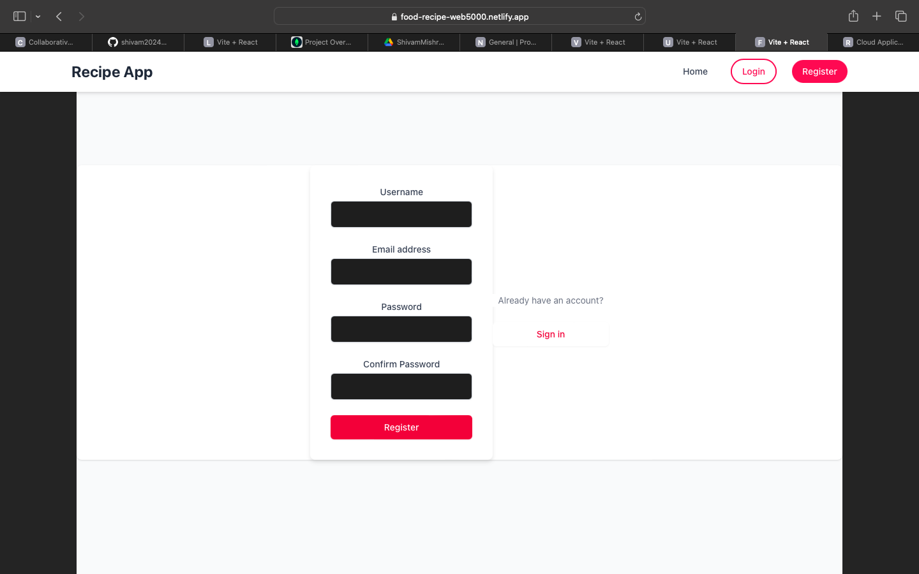Go back with the back arrow
Screen dimensions: 919x574
coord(59,17)
